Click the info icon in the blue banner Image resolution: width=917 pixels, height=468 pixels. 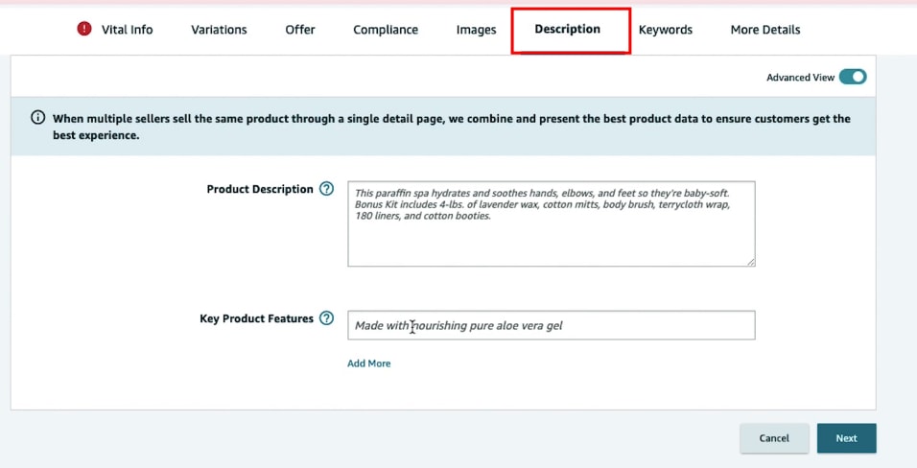[38, 118]
